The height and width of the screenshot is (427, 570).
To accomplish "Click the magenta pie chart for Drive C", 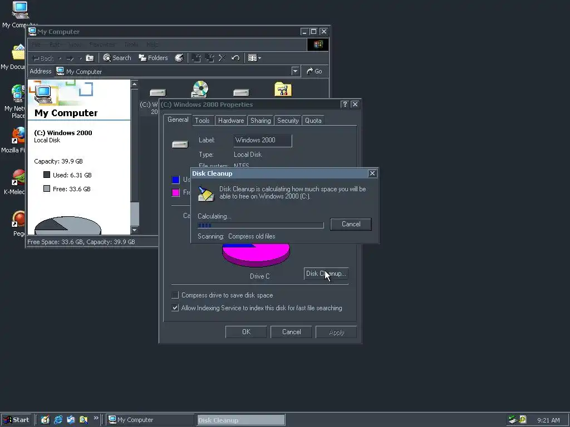I will click(x=256, y=255).
